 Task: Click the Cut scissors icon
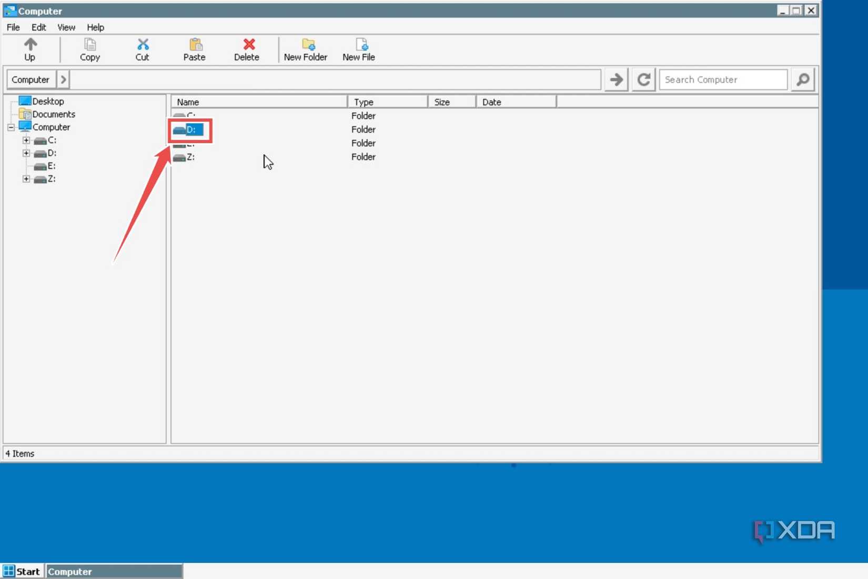[143, 44]
